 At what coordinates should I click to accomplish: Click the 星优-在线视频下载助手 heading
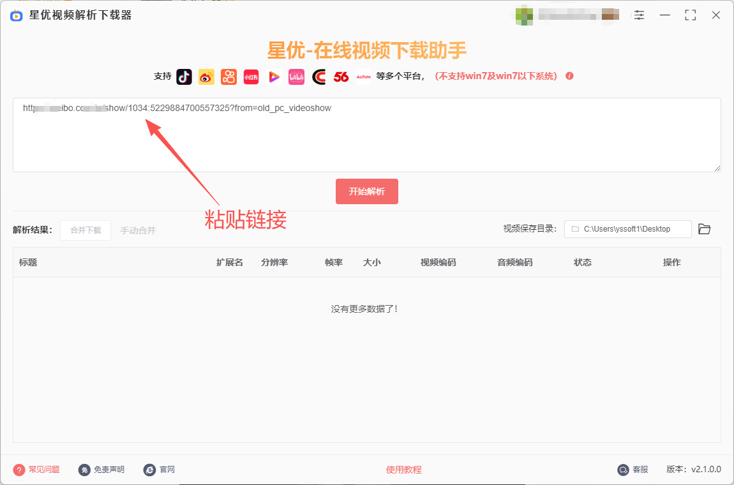click(x=367, y=50)
